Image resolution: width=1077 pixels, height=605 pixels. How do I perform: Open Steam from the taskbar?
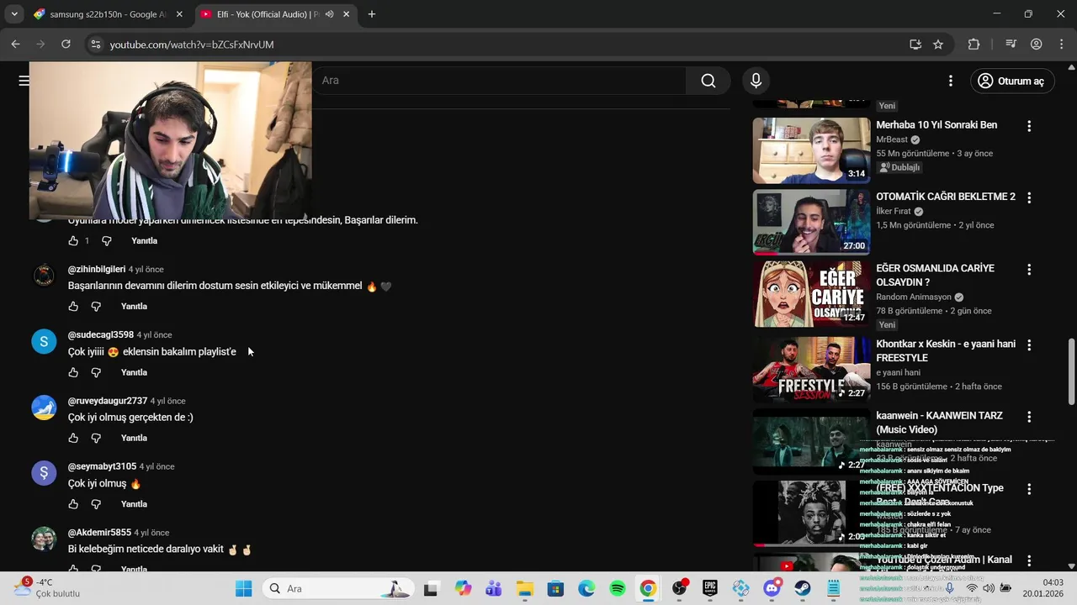(802, 588)
